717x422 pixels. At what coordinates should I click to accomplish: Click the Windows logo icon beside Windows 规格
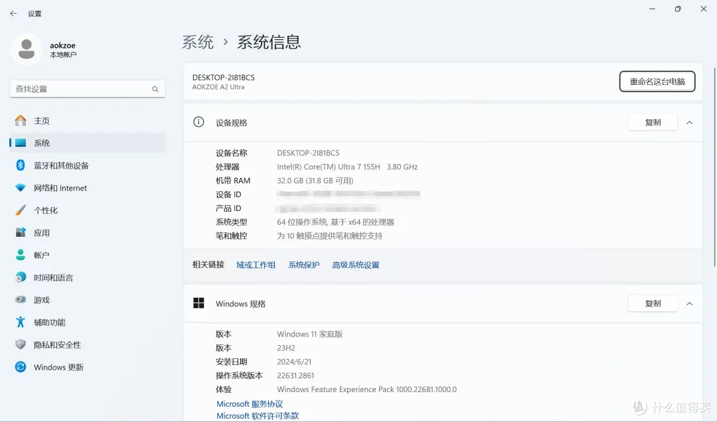(199, 303)
